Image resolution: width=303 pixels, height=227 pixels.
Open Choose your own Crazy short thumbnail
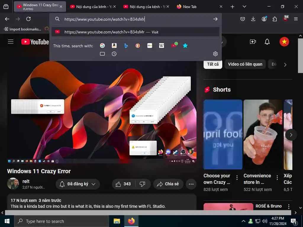[x=223, y=134]
